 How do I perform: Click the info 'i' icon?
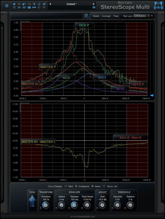click(x=39, y=4)
